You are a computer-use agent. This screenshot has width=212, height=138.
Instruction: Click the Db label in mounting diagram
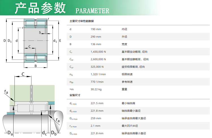pos(54,133)
